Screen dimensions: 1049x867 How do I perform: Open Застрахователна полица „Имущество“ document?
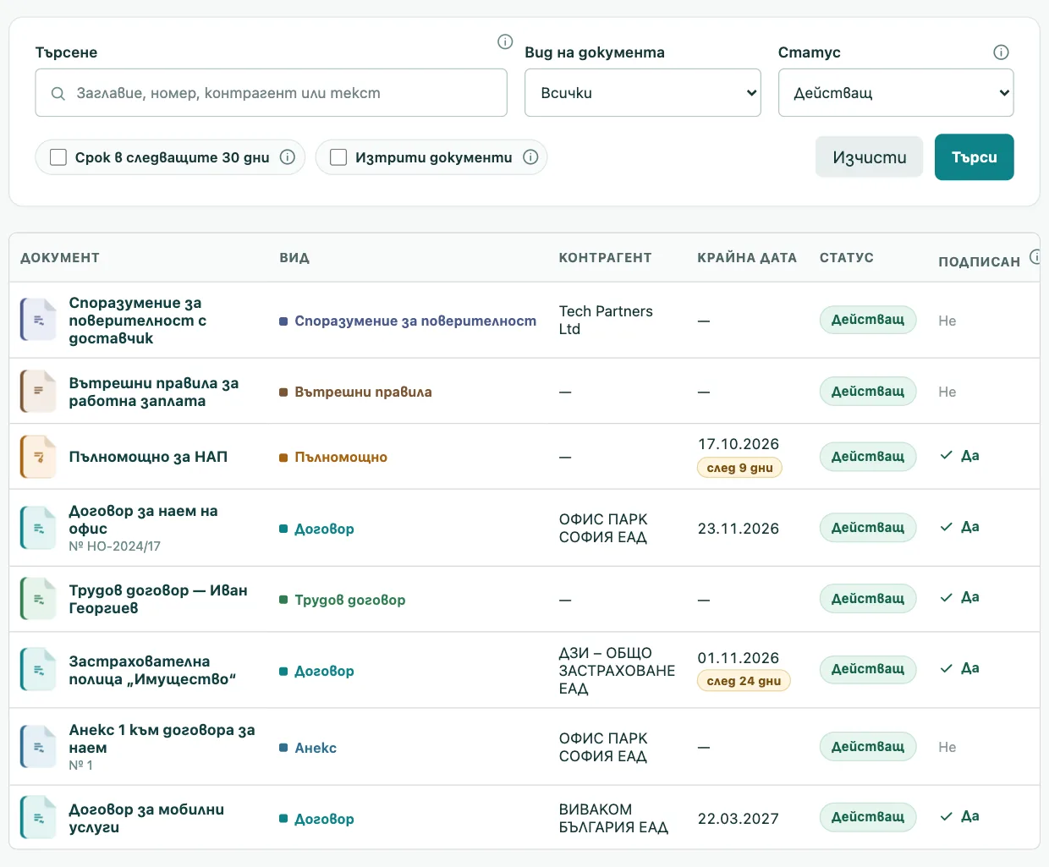[x=152, y=670]
